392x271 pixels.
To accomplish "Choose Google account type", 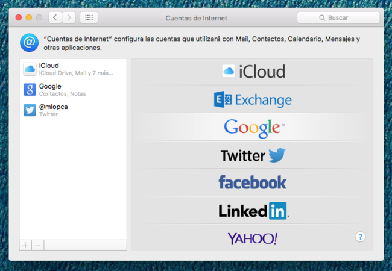I will click(252, 127).
